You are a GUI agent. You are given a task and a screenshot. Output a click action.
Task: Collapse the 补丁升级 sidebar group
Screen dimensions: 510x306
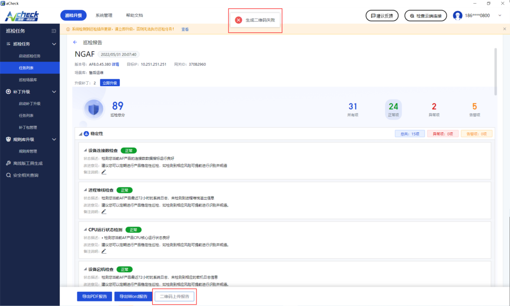54,92
